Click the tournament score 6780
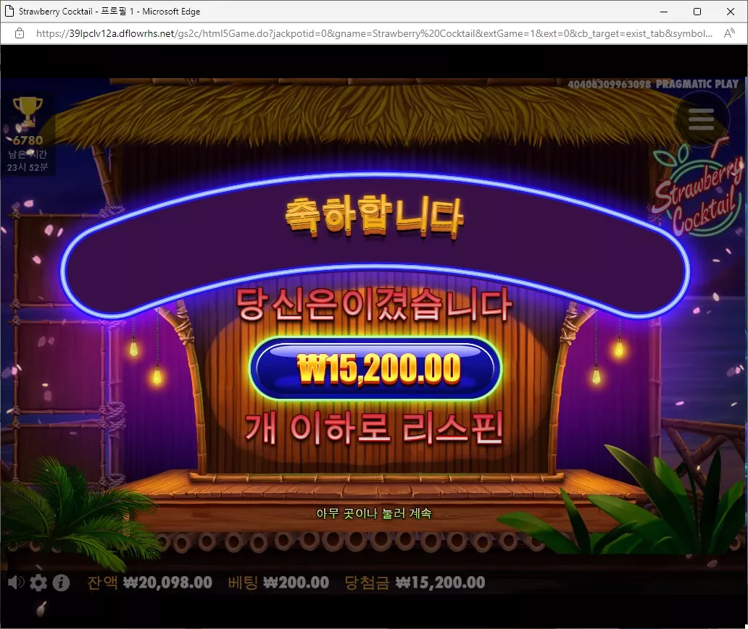The width and height of the screenshot is (748, 629). [x=28, y=140]
